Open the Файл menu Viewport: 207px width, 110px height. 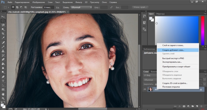[10, 2]
